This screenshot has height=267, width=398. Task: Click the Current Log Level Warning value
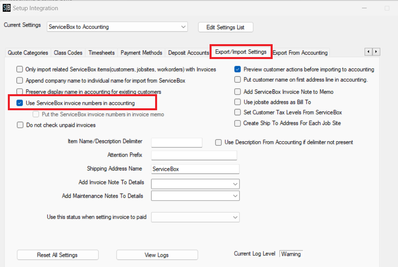click(291, 254)
